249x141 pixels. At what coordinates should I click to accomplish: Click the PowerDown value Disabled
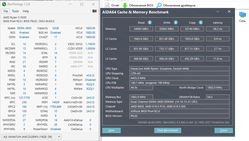pyautogui.click(x=55, y=129)
